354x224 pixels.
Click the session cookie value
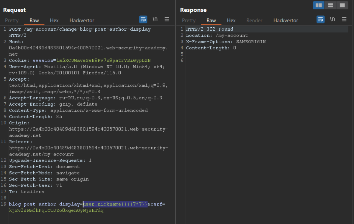coord(104,61)
